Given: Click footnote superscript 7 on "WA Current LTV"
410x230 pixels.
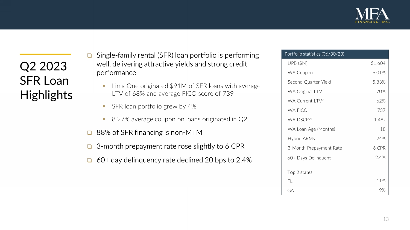Looking at the screenshot, I should click(x=323, y=100).
